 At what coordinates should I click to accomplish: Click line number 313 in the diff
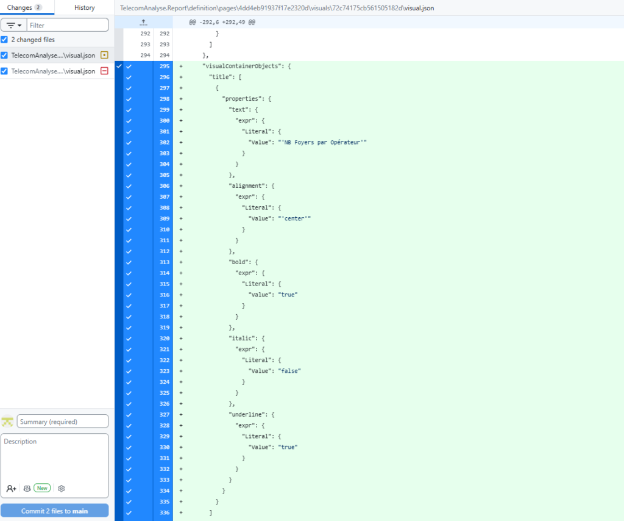165,262
